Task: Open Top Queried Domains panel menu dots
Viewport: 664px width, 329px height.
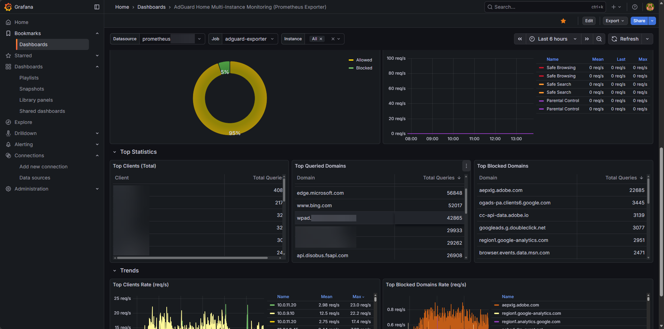Action: pyautogui.click(x=466, y=166)
